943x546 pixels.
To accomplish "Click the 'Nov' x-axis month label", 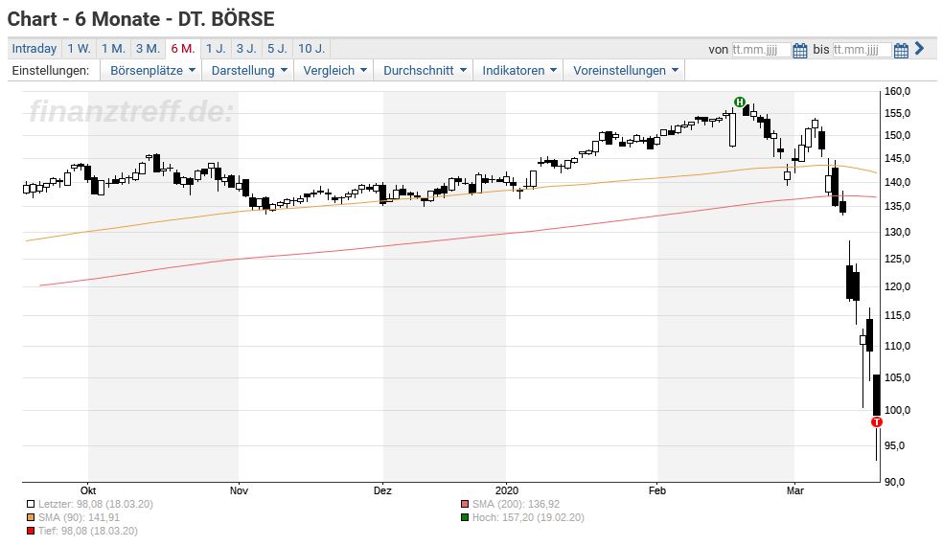I will coord(239,490).
